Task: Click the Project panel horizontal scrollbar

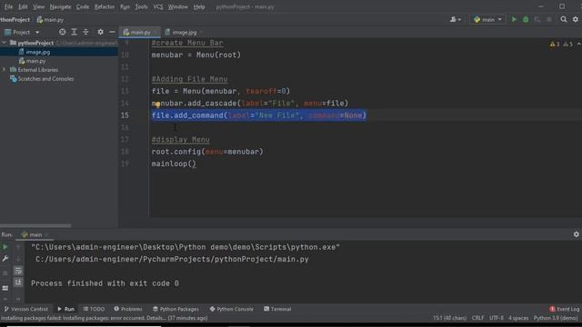Action: (35, 225)
